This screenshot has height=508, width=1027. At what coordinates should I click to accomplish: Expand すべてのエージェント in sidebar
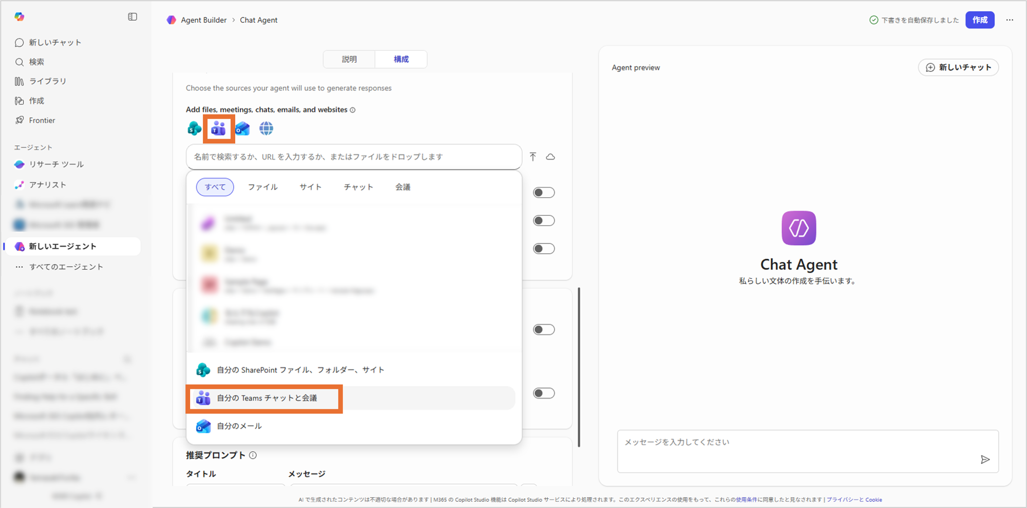[66, 267]
